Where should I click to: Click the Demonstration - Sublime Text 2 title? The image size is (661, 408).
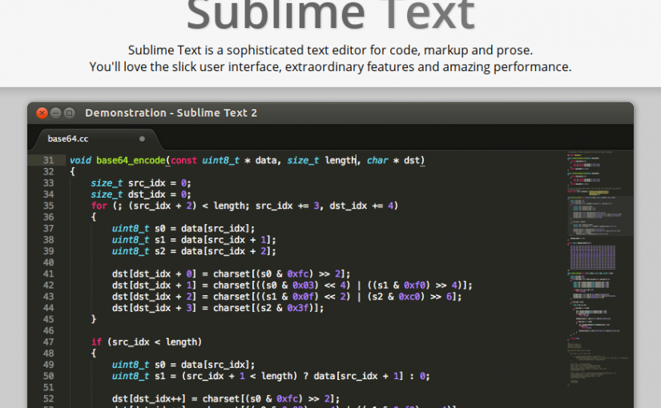171,113
